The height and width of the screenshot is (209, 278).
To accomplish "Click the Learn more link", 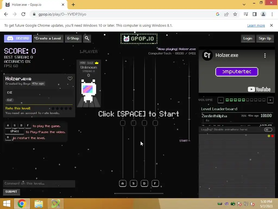I will 256,25.
